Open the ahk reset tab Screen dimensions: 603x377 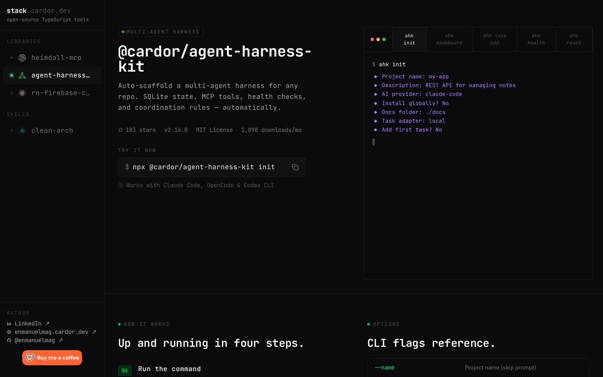[x=574, y=39]
